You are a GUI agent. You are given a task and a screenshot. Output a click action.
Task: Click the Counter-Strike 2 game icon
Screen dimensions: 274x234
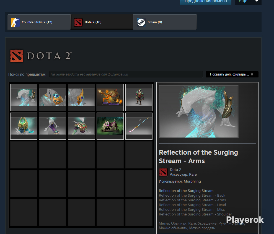pyautogui.click(x=15, y=22)
